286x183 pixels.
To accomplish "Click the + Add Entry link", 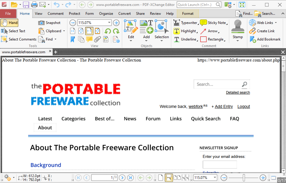I will point(222,106).
